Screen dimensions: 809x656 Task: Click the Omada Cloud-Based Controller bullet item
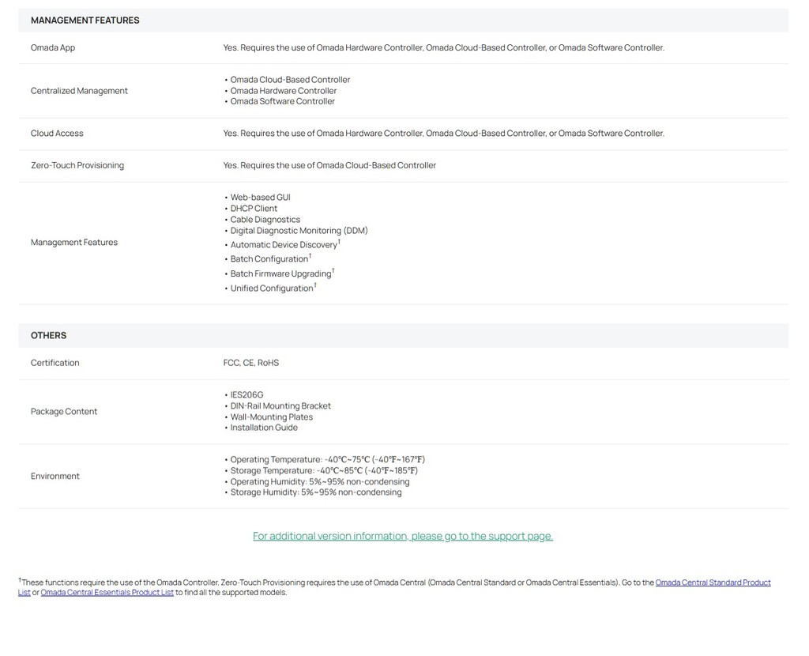pyautogui.click(x=287, y=80)
